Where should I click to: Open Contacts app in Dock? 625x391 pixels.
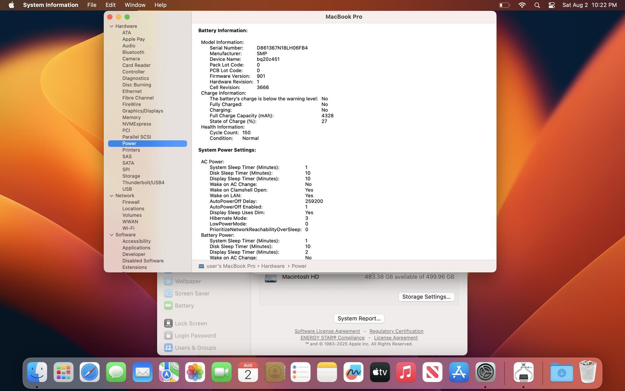(x=275, y=372)
